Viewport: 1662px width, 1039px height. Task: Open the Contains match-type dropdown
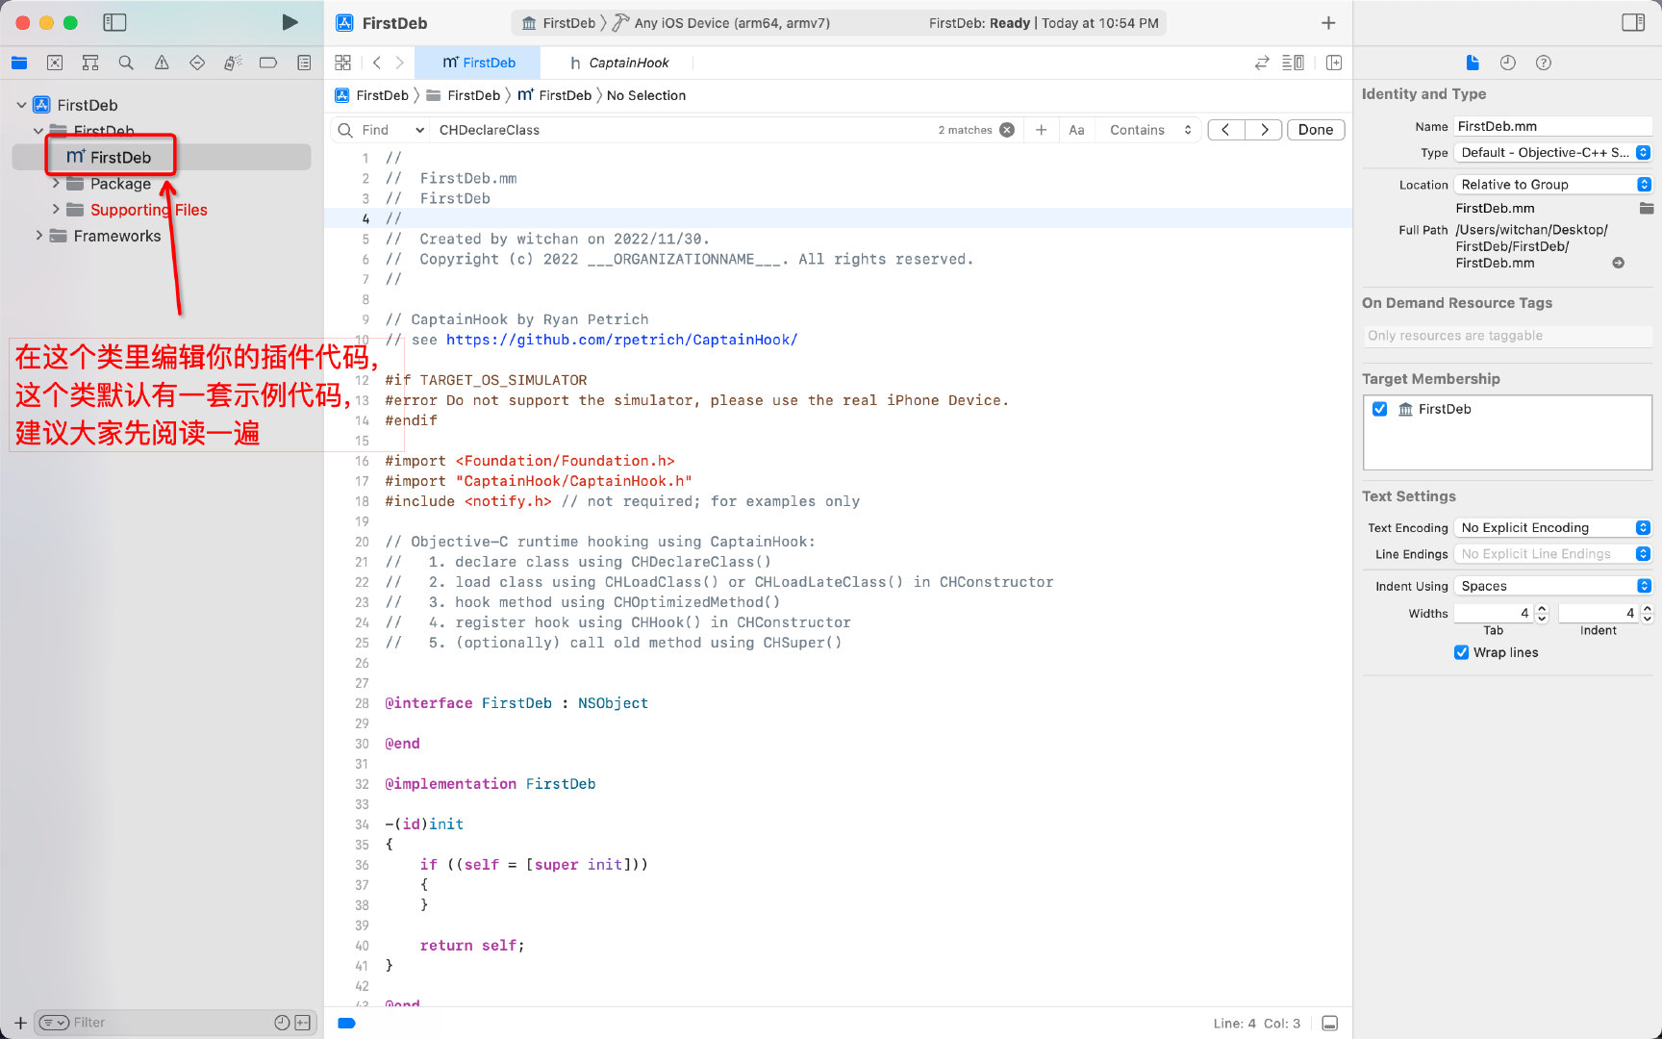click(x=1150, y=130)
